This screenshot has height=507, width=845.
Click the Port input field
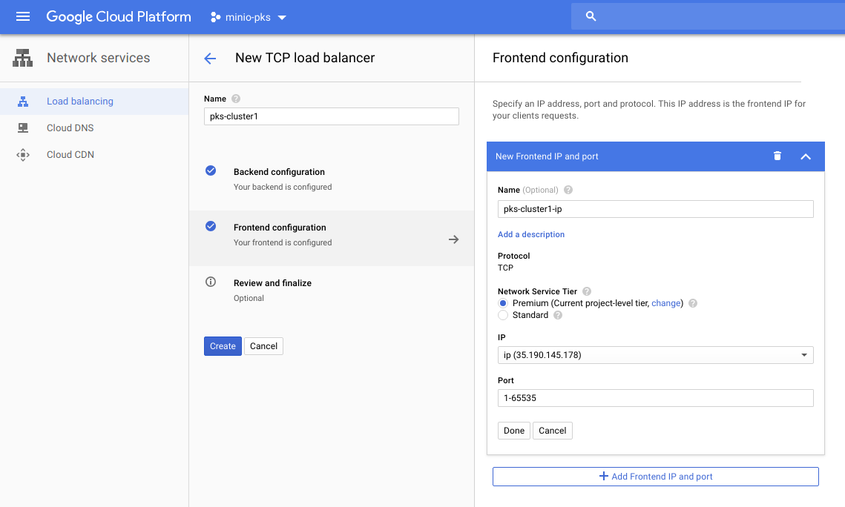(x=655, y=398)
